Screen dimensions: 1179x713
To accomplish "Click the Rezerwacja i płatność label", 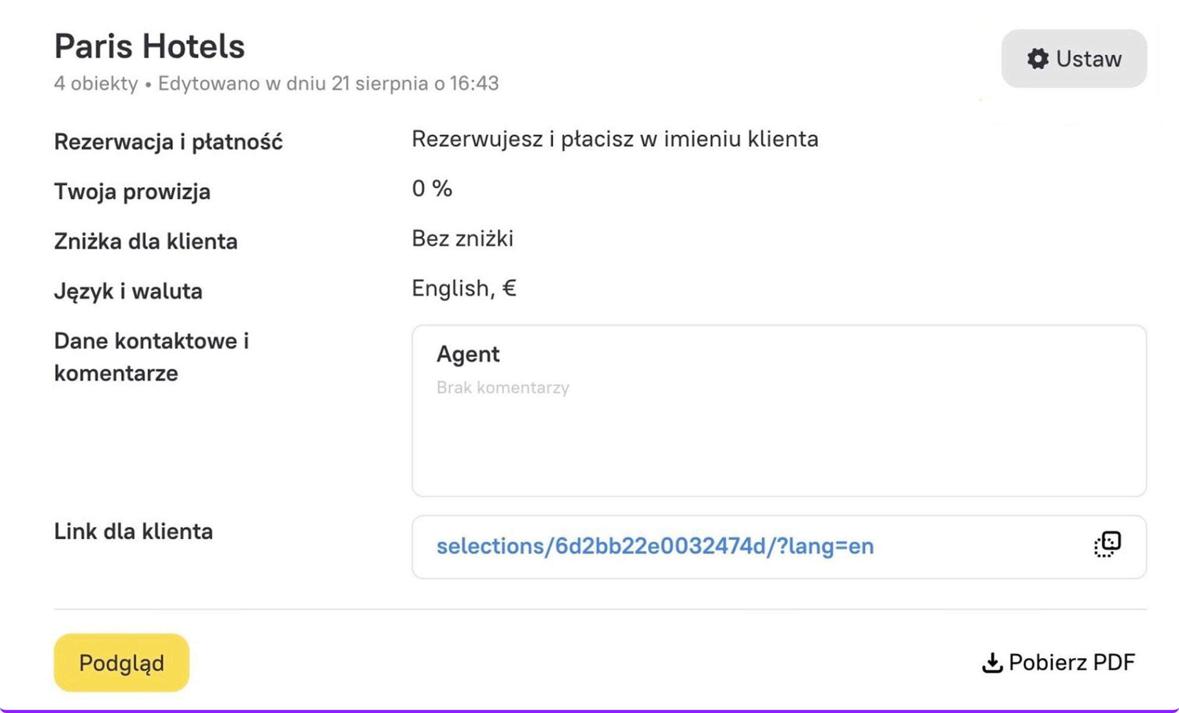I will (168, 142).
